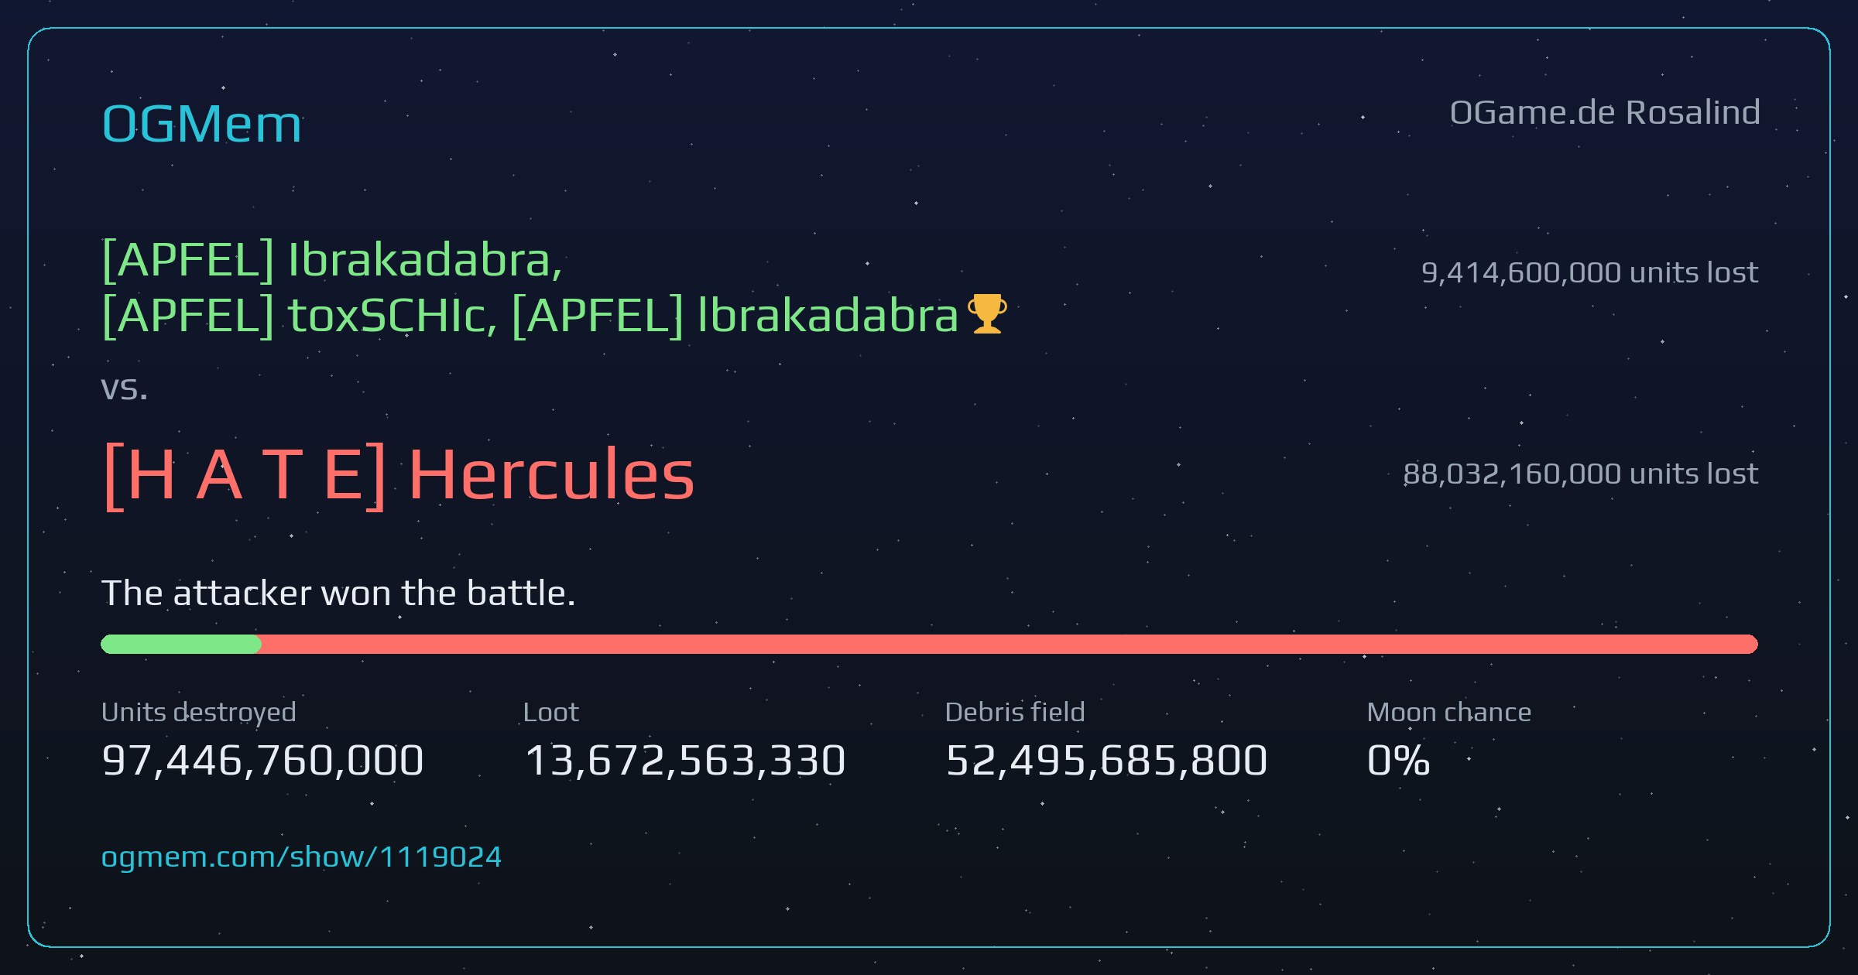Click attacker name [APFEL] toxSCHIc

(300, 316)
